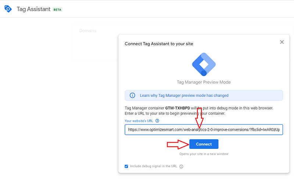Image resolution: width=294 pixels, height=180 pixels.
Task: Open 'Learn why Tag Manager preview mode has changed'
Action: 184,95
